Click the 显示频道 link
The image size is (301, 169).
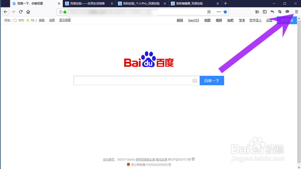click(65, 20)
